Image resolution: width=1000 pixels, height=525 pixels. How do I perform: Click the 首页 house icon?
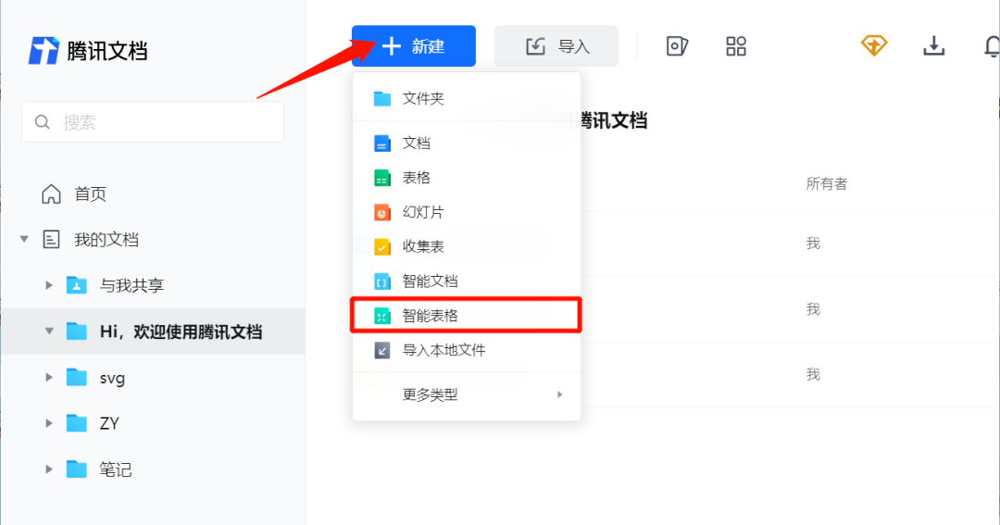tap(51, 194)
